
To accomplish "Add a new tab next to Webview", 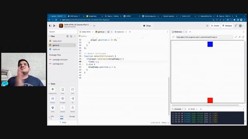I will 190,32.
